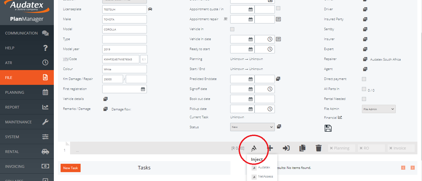
Task: Select FILE in sidebar
Action: pos(27,78)
